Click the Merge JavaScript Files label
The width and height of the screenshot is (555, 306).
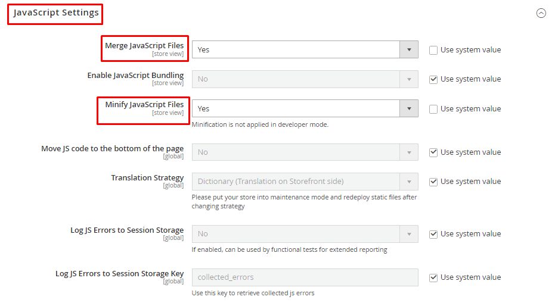coord(144,46)
